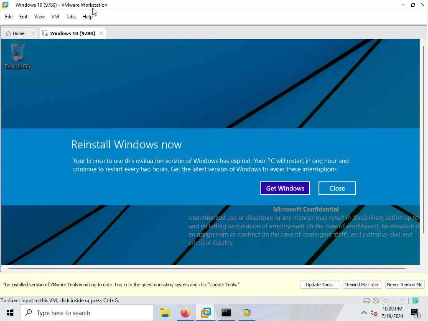The width and height of the screenshot is (428, 321).
Task: Restore down the VMware Workstation window
Action: [413, 5]
